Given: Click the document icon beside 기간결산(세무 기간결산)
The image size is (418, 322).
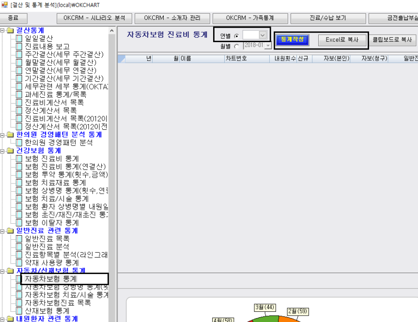Looking at the screenshot, I should pos(19,78).
